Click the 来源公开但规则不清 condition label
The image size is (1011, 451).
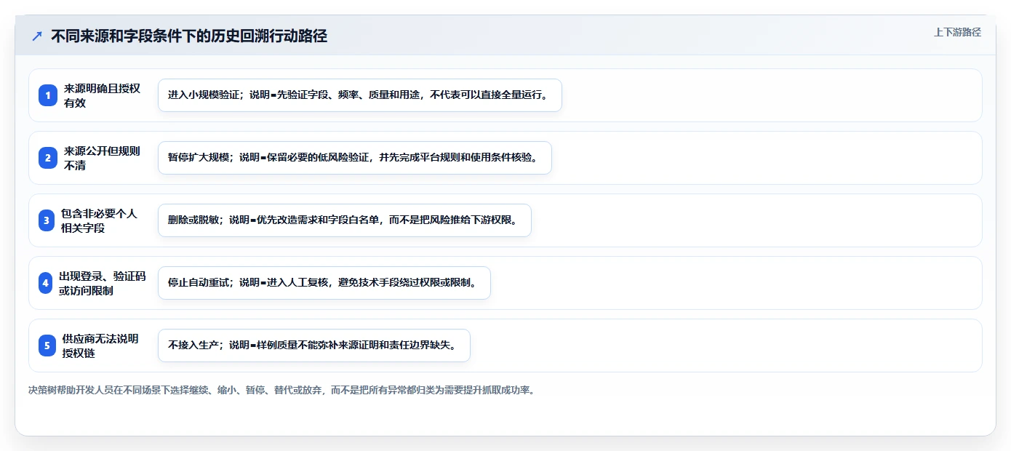coord(102,158)
